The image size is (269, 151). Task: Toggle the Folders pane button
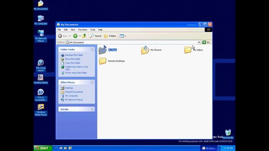[110, 36]
